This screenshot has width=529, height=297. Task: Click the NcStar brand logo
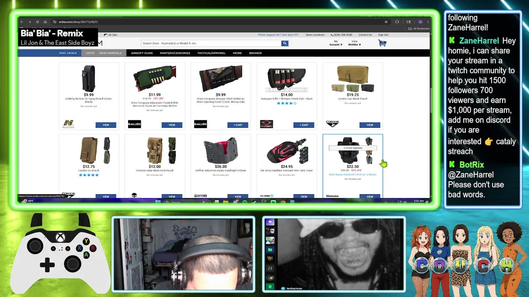pos(68,124)
